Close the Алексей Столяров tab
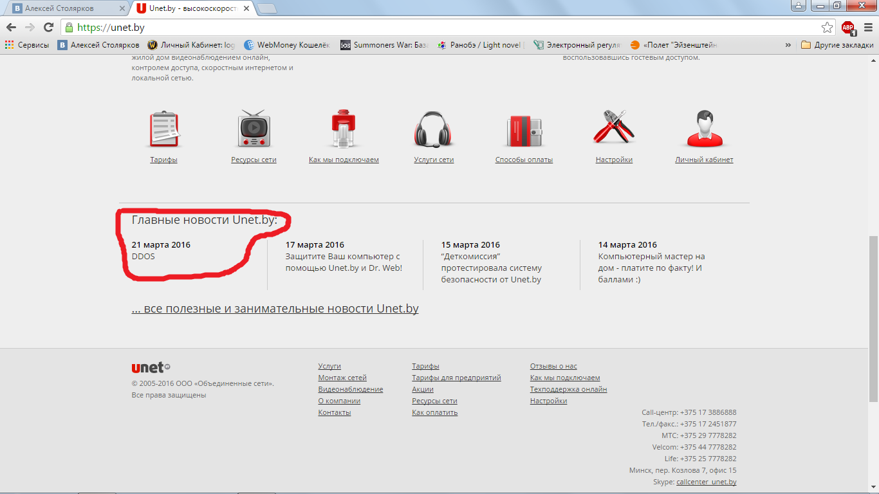 click(x=121, y=9)
